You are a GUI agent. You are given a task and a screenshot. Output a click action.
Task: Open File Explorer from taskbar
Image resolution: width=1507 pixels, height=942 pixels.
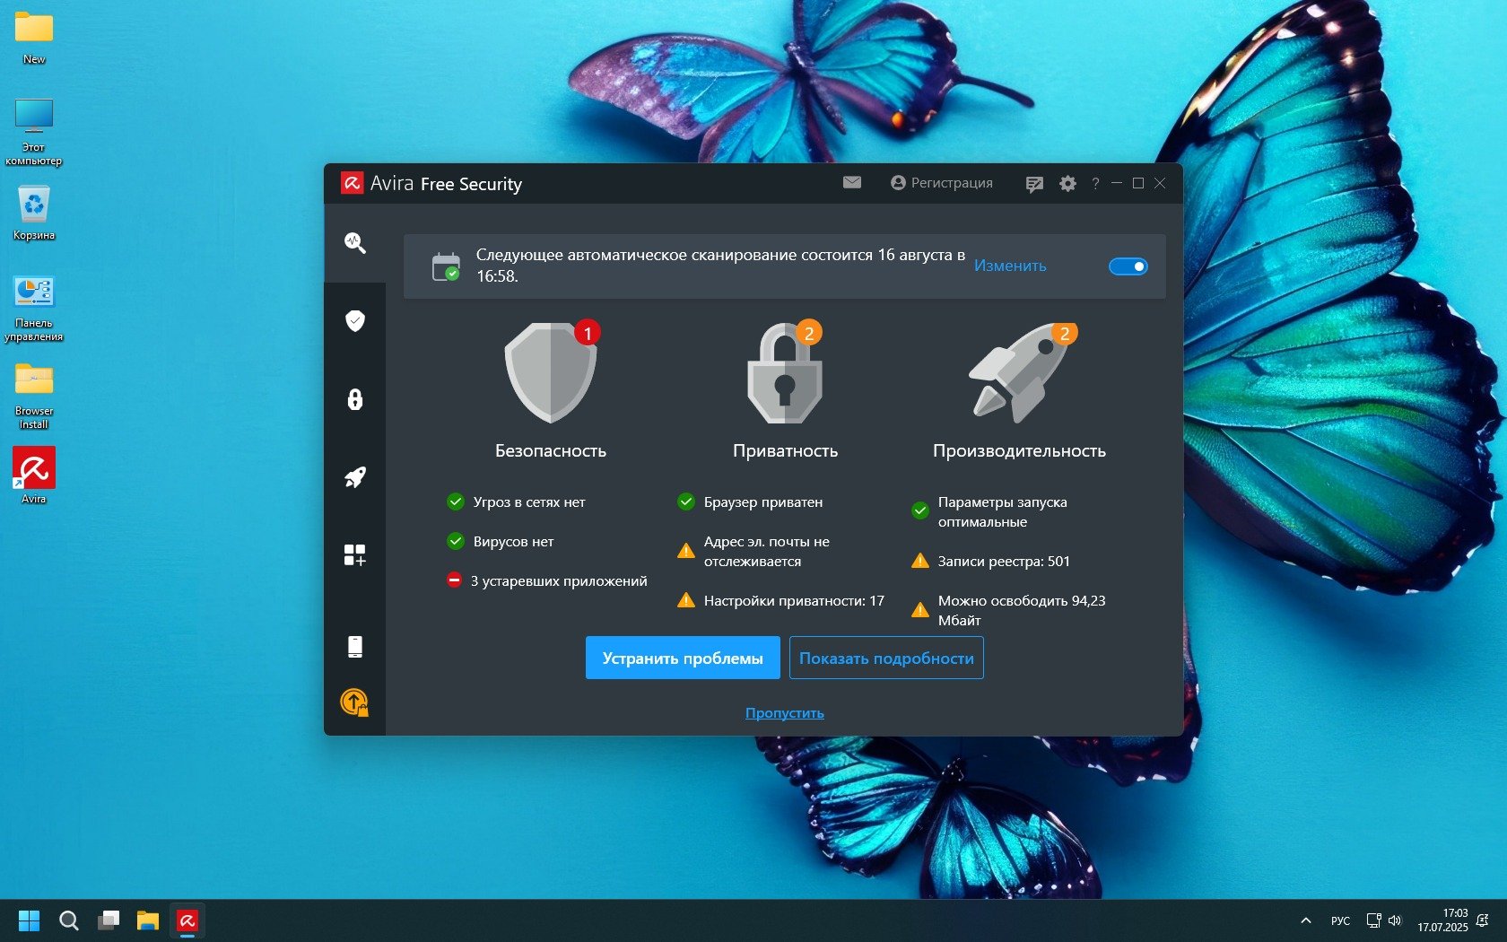click(x=148, y=920)
